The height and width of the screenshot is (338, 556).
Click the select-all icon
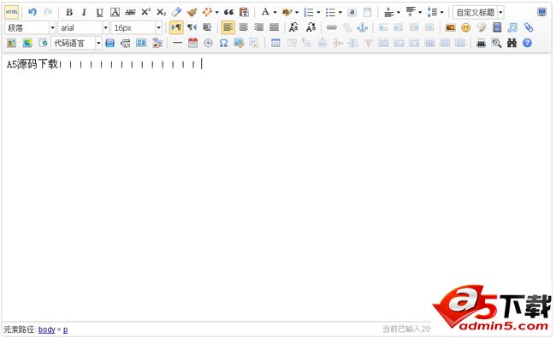[352, 13]
